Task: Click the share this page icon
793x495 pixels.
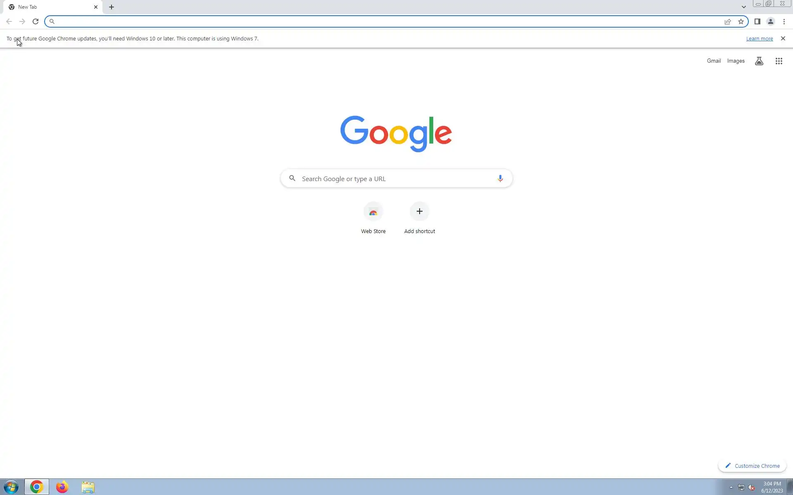Action: click(x=728, y=21)
